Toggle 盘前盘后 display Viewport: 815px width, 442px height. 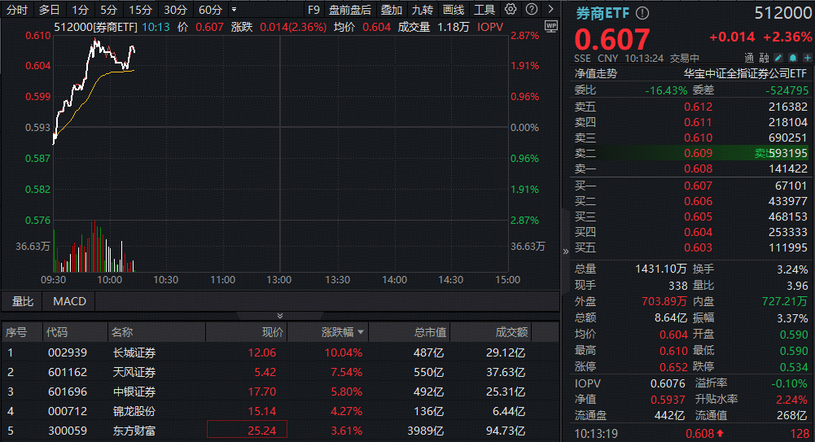tap(350, 10)
